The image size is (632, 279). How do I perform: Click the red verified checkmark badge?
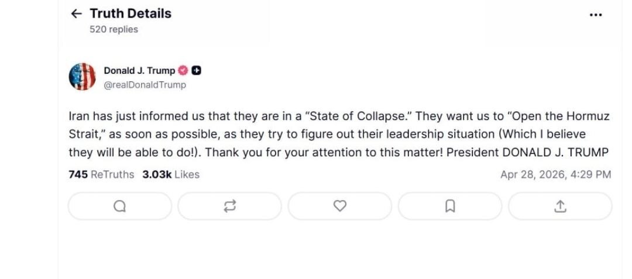(x=183, y=71)
